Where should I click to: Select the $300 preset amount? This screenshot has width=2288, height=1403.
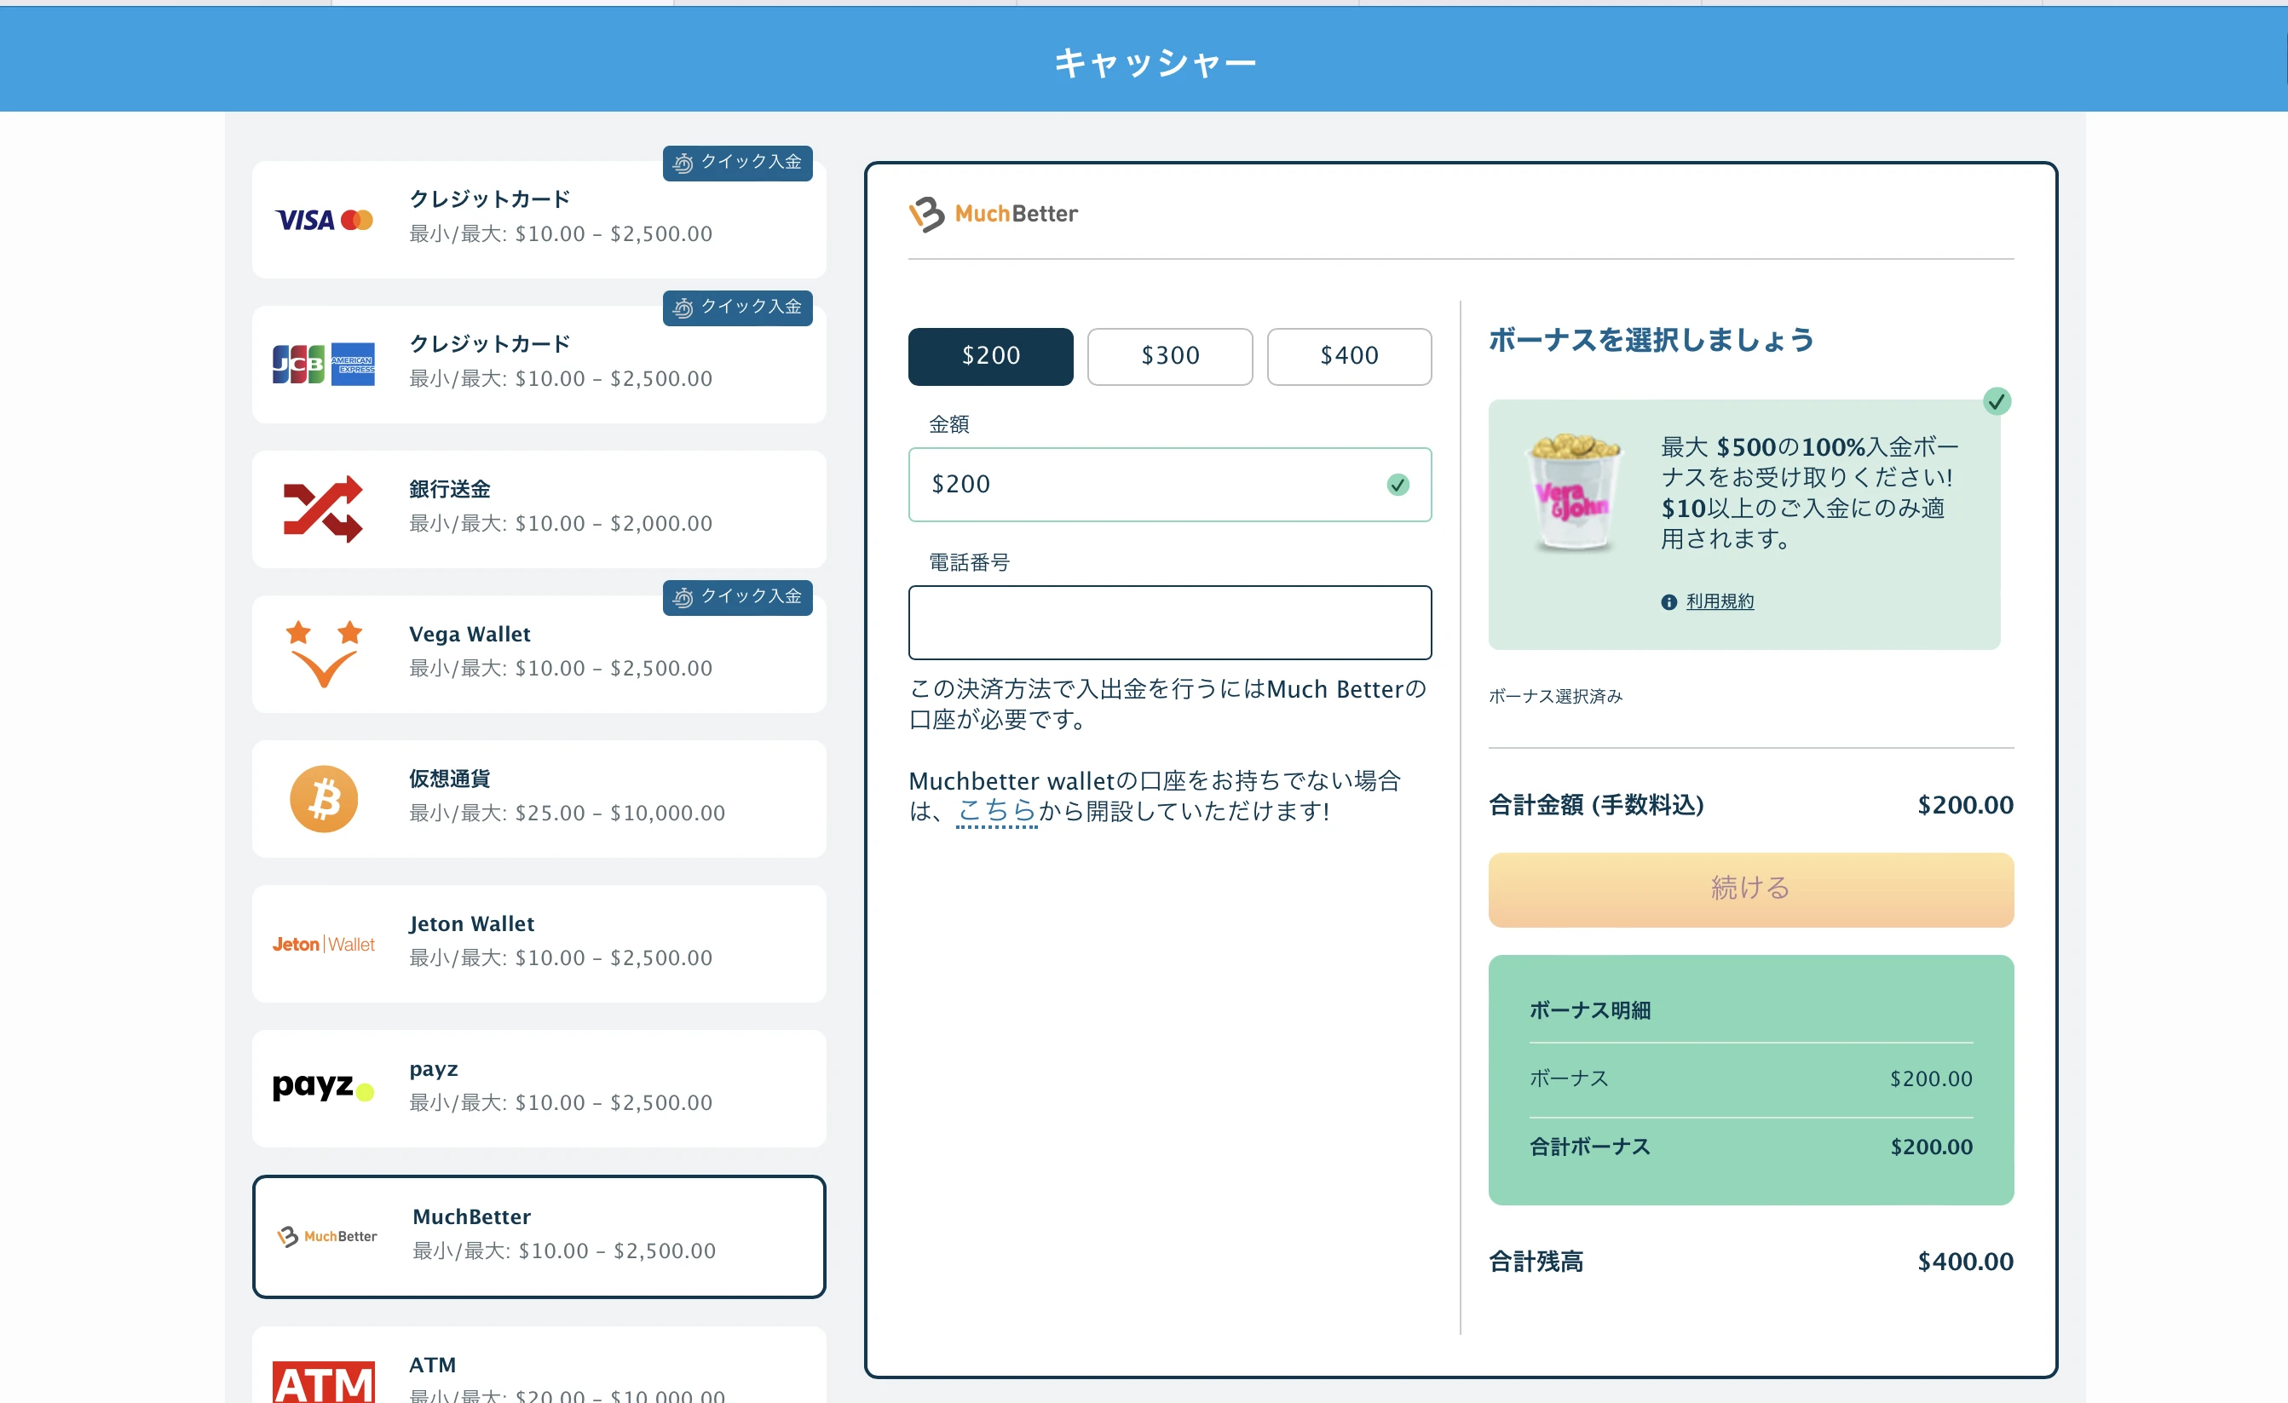pyautogui.click(x=1170, y=357)
